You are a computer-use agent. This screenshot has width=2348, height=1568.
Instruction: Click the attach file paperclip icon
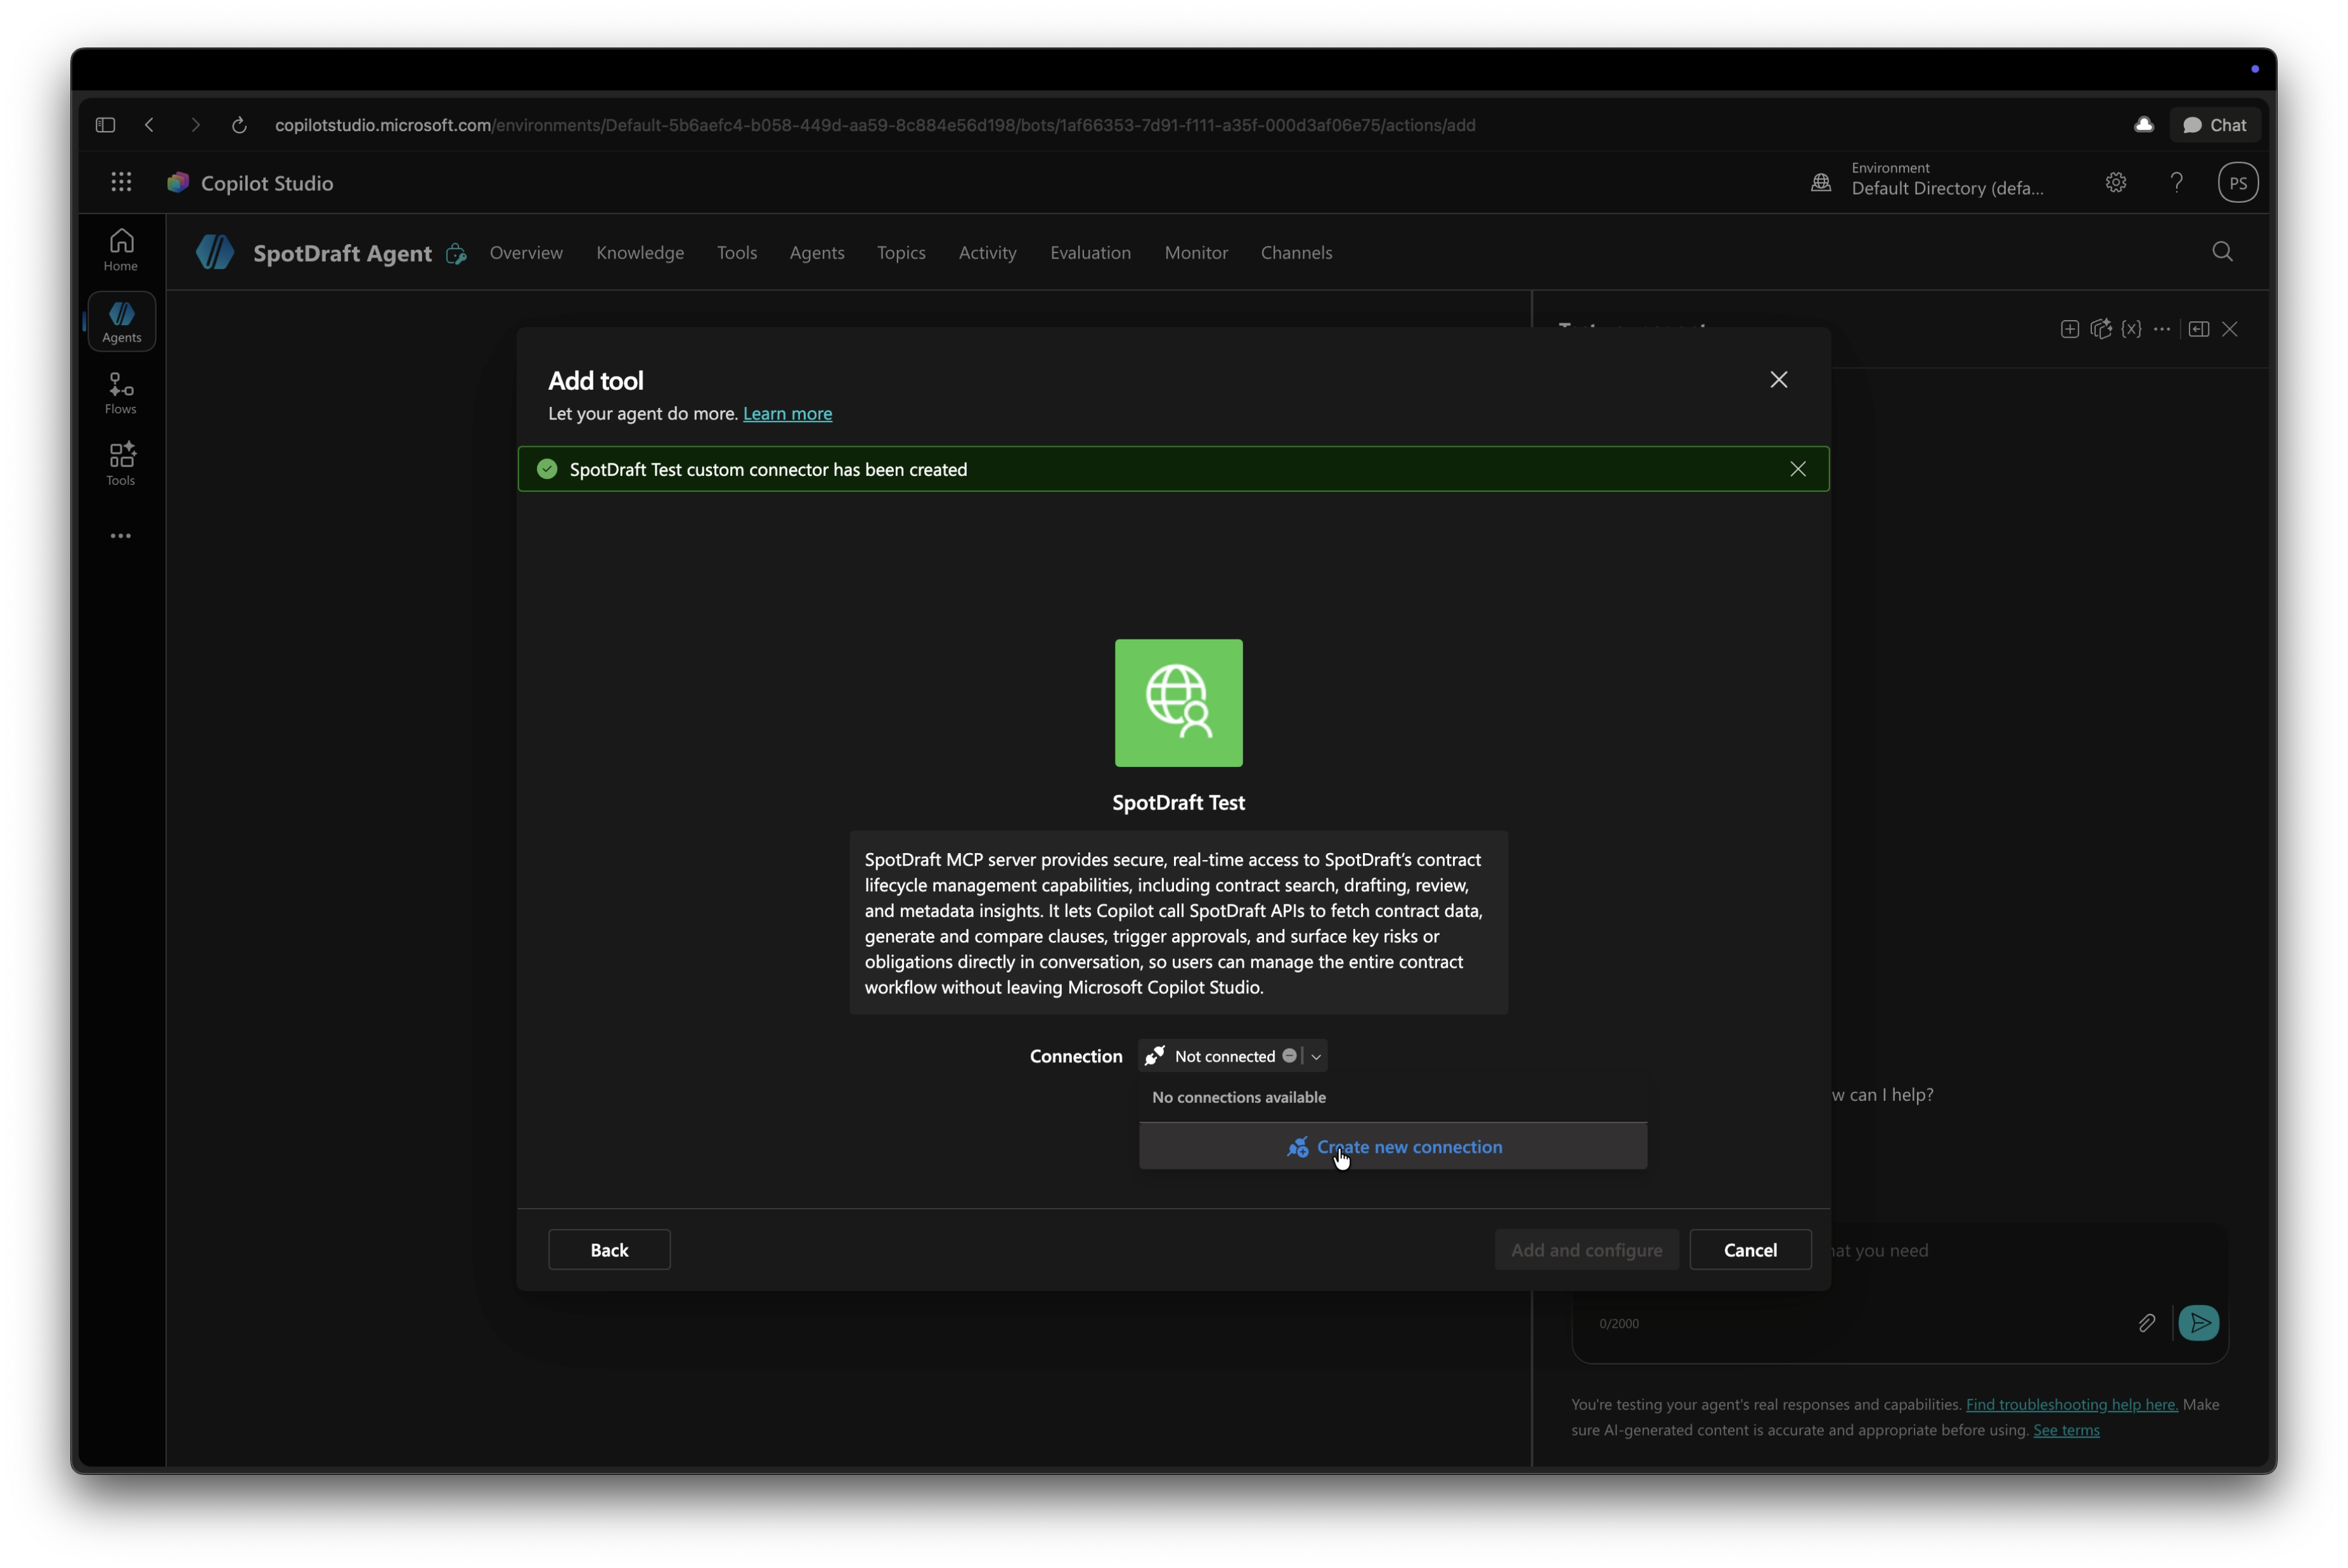[2146, 1323]
